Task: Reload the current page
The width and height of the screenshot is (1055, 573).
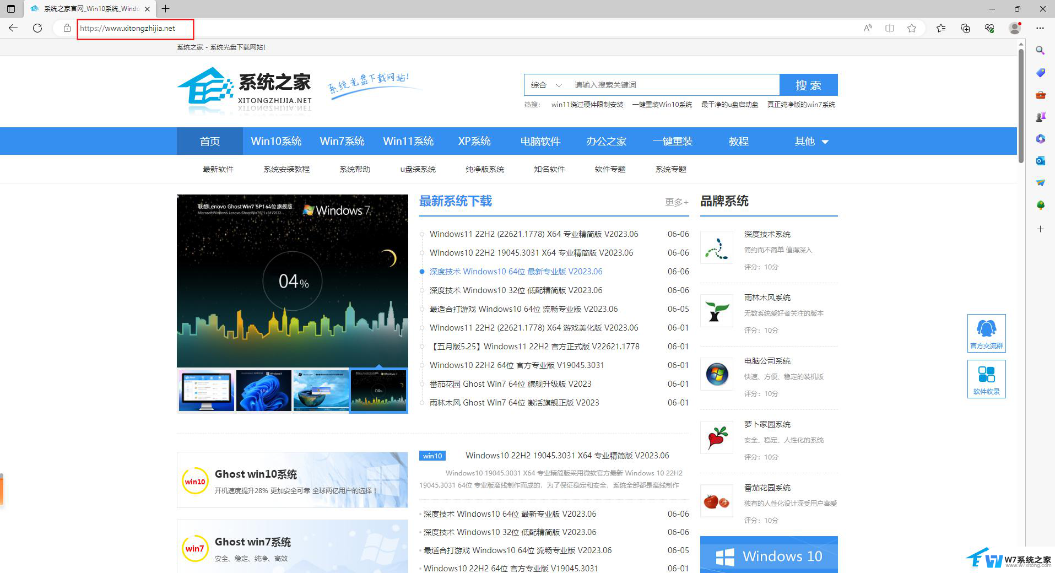Action: (37, 28)
